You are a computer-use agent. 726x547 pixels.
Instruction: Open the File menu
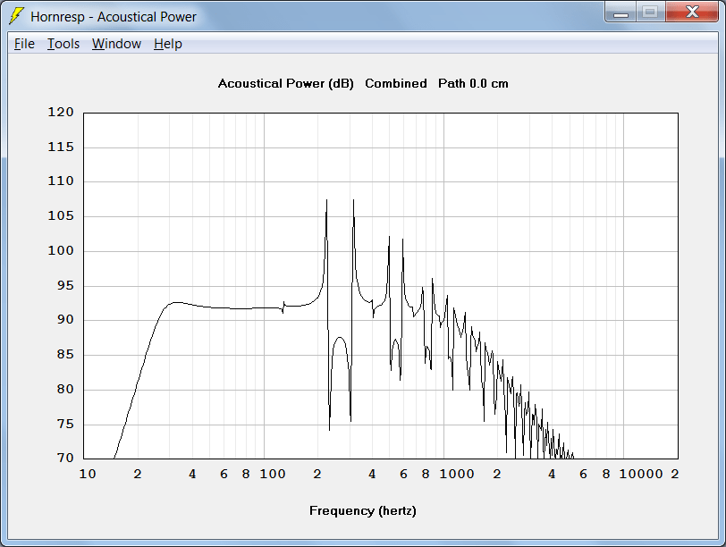[x=24, y=44]
